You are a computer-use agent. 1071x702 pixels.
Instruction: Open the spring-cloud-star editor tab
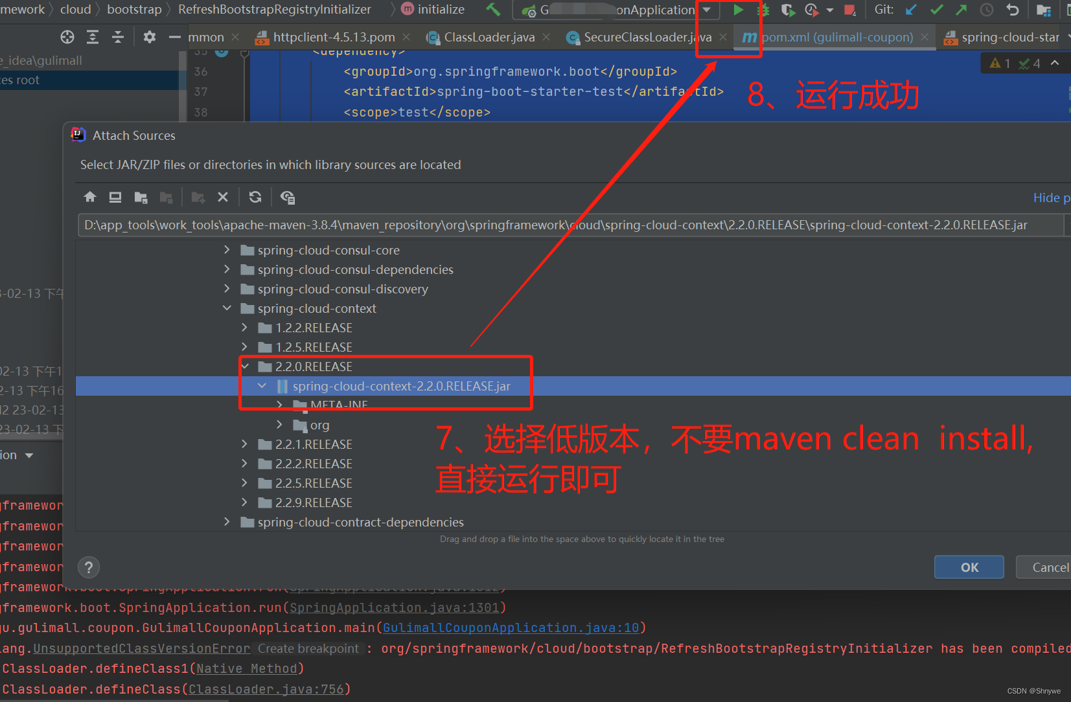coord(1002,37)
